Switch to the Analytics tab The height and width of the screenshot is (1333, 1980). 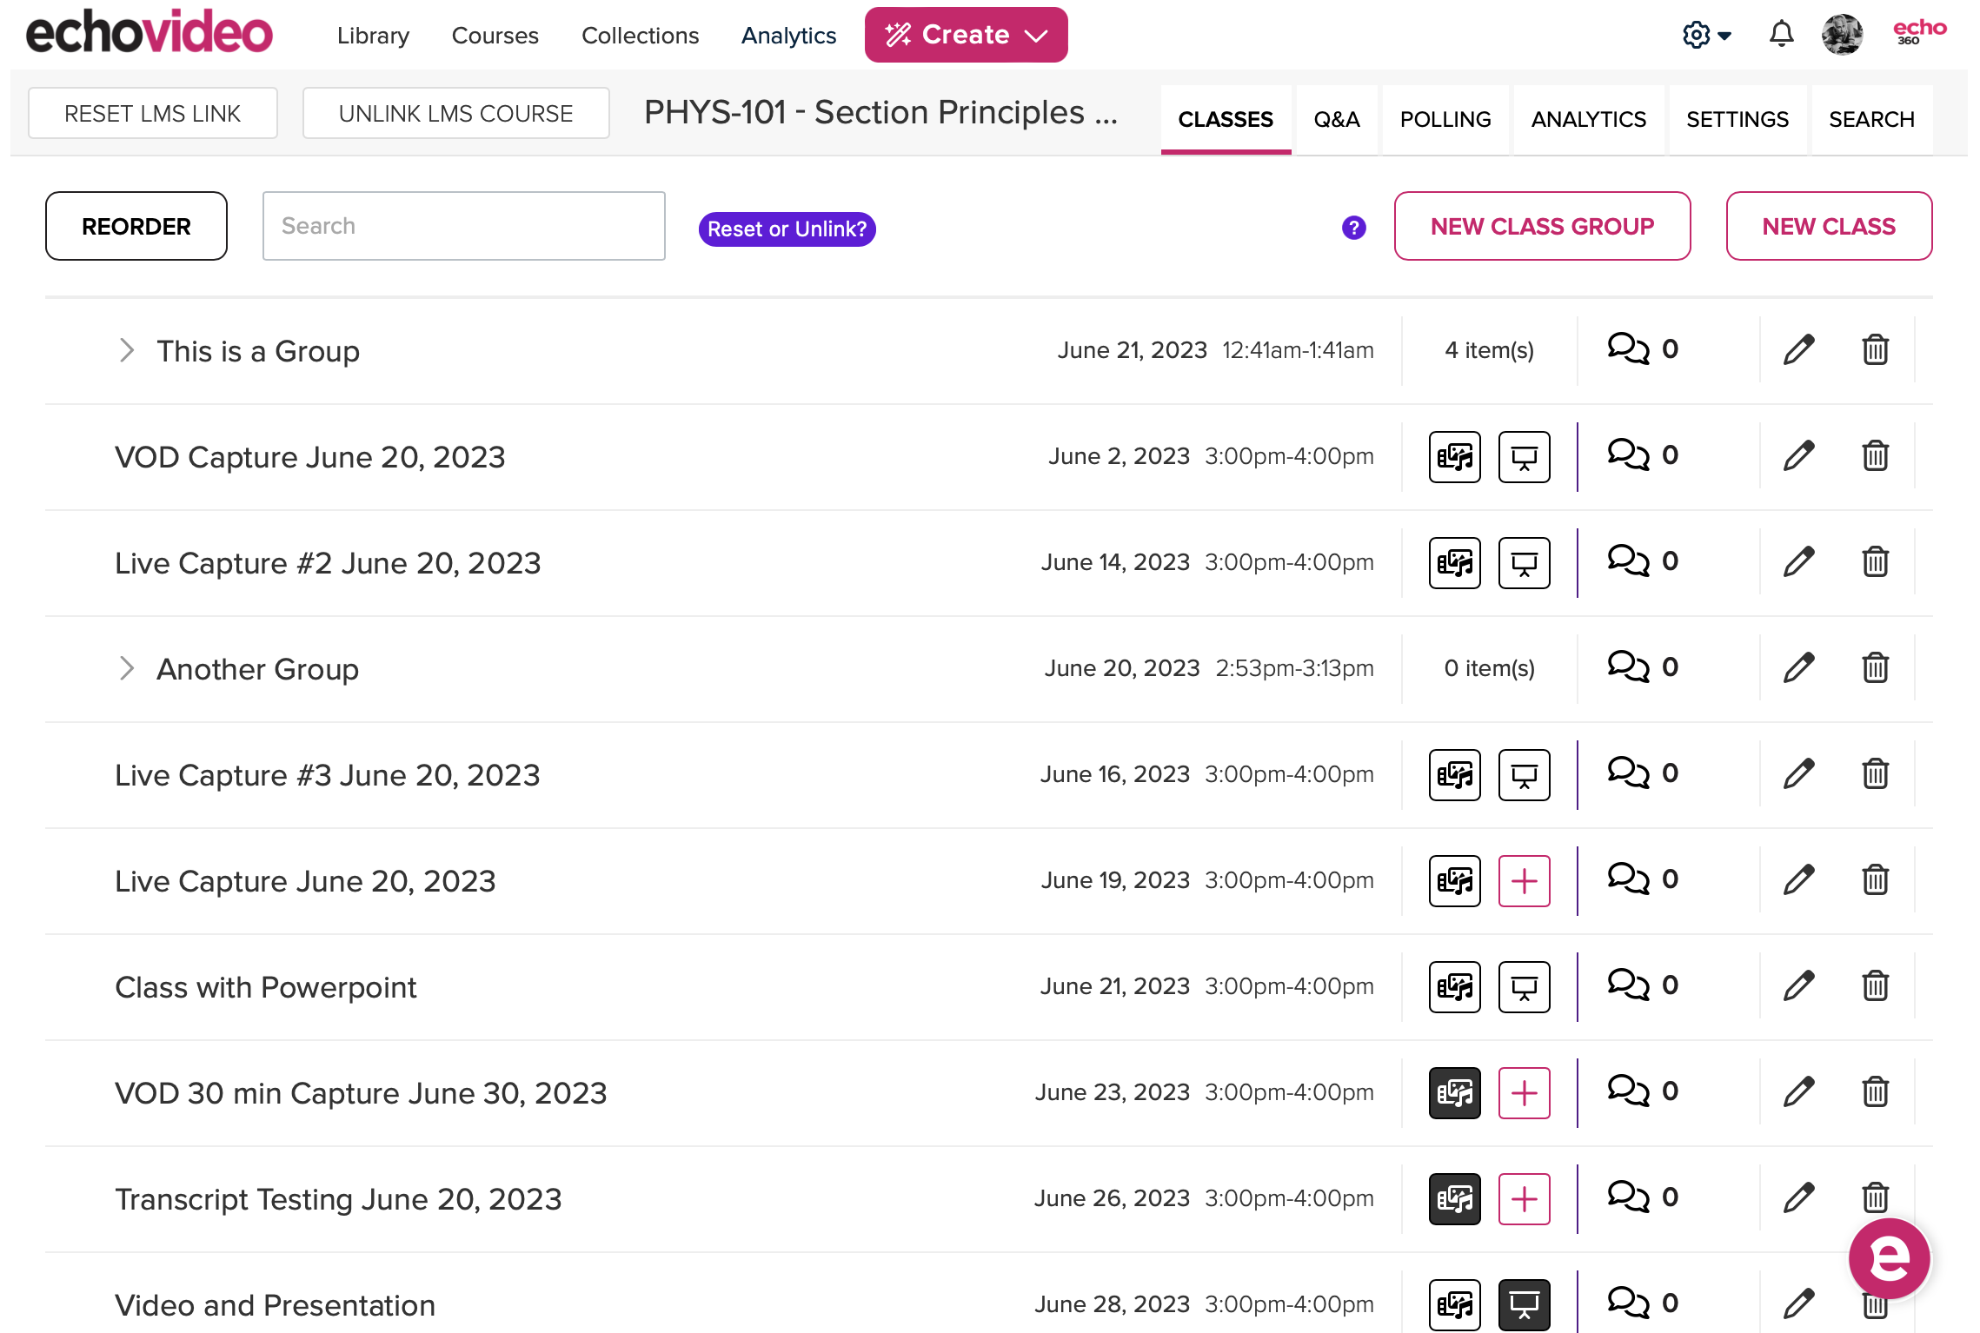point(1587,119)
